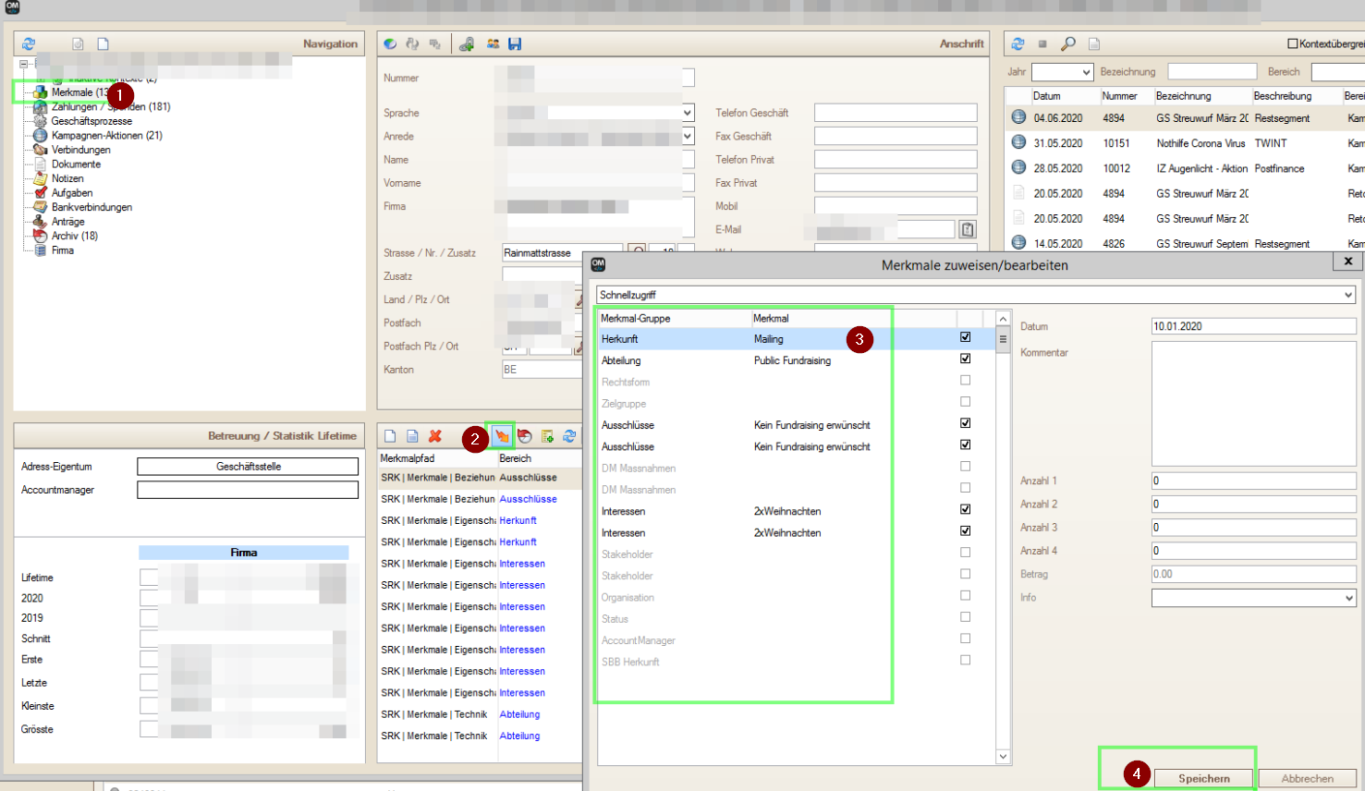Open the Jahr filter dropdown

pos(1086,72)
